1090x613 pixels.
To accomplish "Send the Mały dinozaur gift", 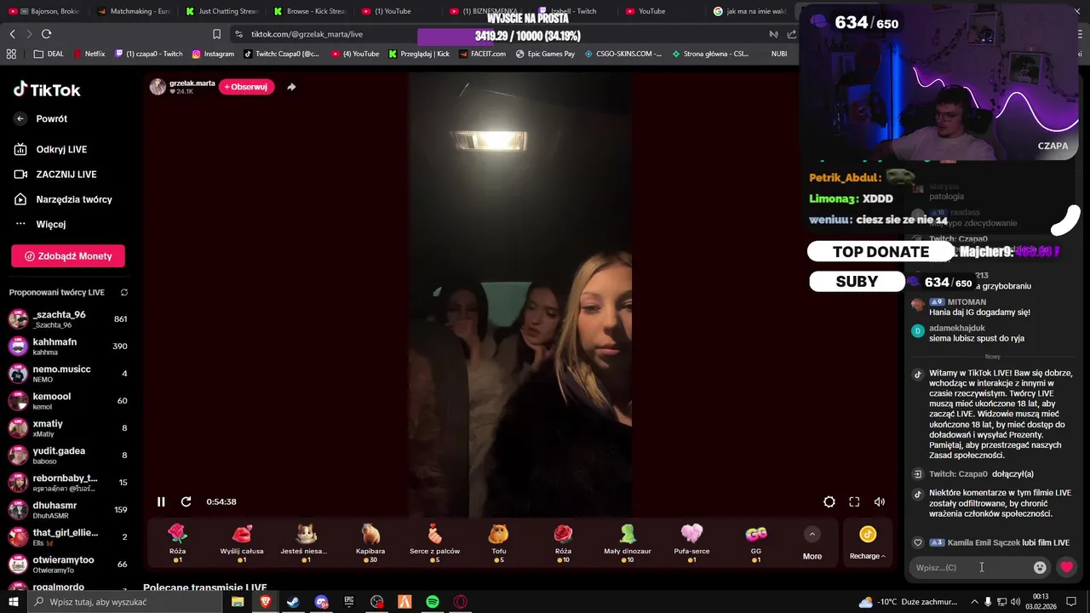I will pos(628,542).
